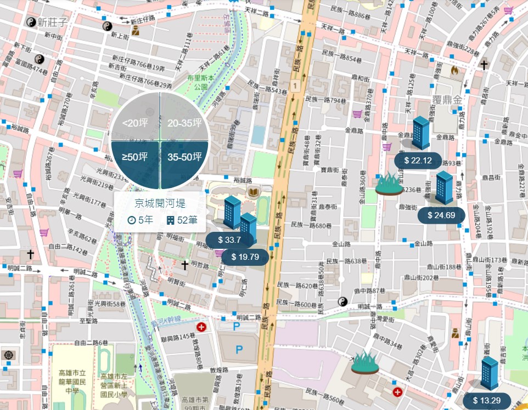
Task: Click the building icon above $ 33.7
Action: tap(232, 213)
